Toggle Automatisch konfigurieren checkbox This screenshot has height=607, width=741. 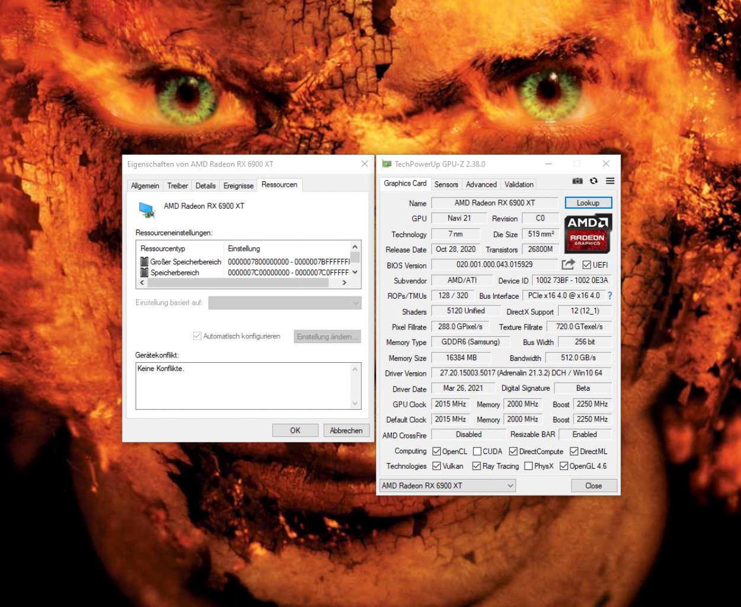tap(197, 336)
